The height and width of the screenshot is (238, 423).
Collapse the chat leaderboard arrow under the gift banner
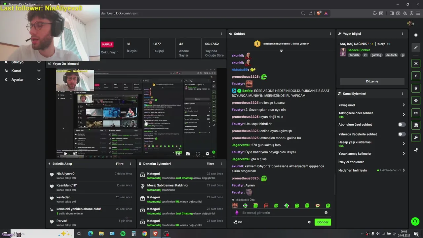281,51
